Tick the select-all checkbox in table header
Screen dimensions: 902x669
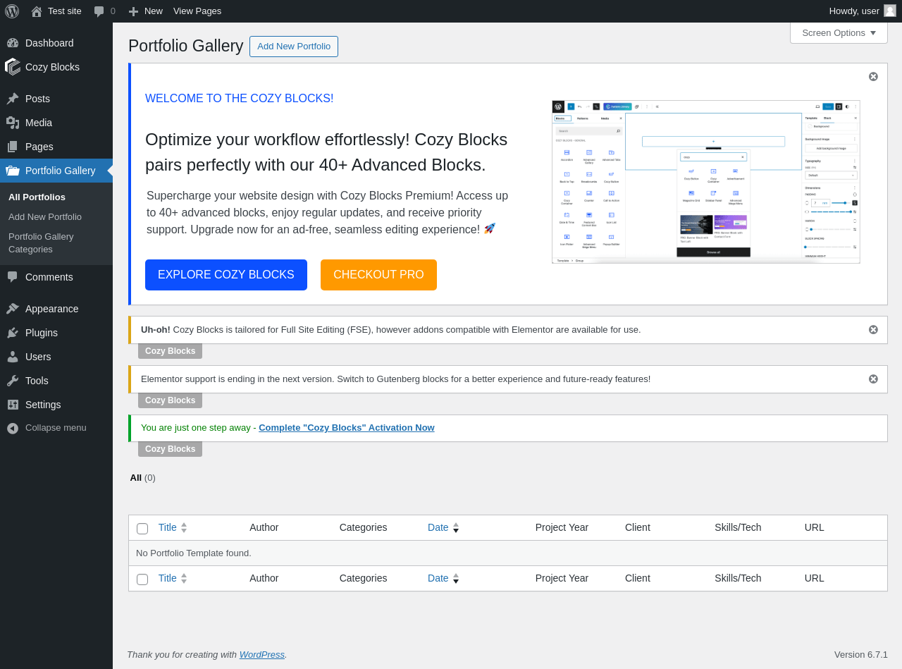(142, 529)
